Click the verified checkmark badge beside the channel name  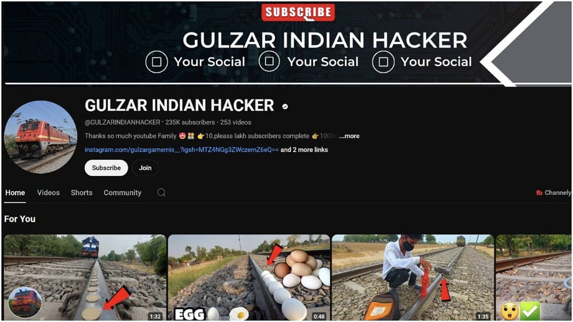[x=285, y=106]
